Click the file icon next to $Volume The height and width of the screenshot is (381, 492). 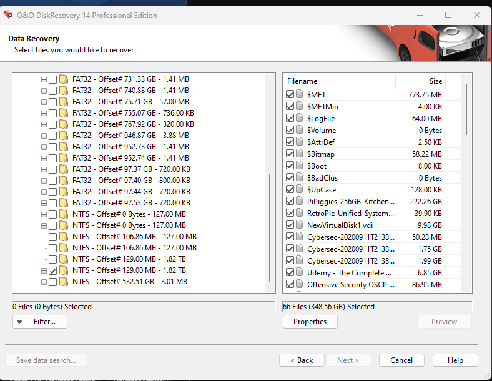300,130
